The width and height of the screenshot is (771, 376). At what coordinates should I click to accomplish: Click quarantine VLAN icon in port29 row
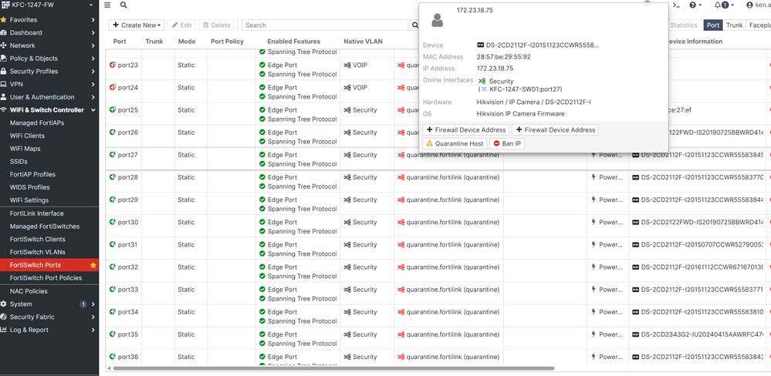(x=401, y=200)
